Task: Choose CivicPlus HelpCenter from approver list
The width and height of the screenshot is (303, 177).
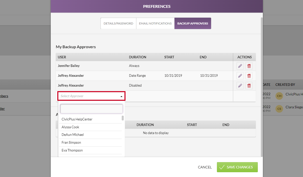Action: 90,119
